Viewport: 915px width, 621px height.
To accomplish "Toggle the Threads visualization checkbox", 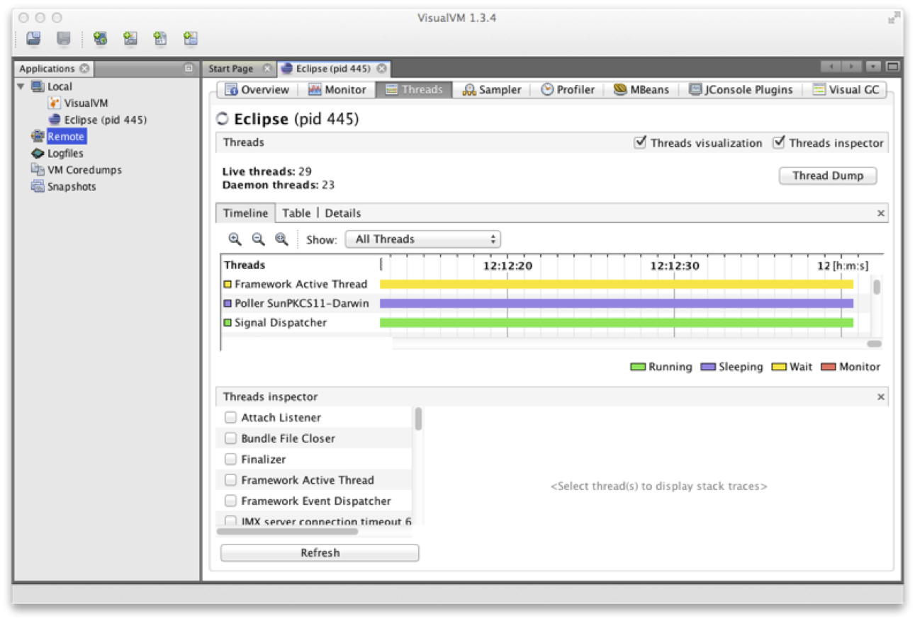I will 640,142.
